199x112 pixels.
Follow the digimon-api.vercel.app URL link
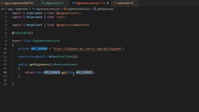point(87,49)
